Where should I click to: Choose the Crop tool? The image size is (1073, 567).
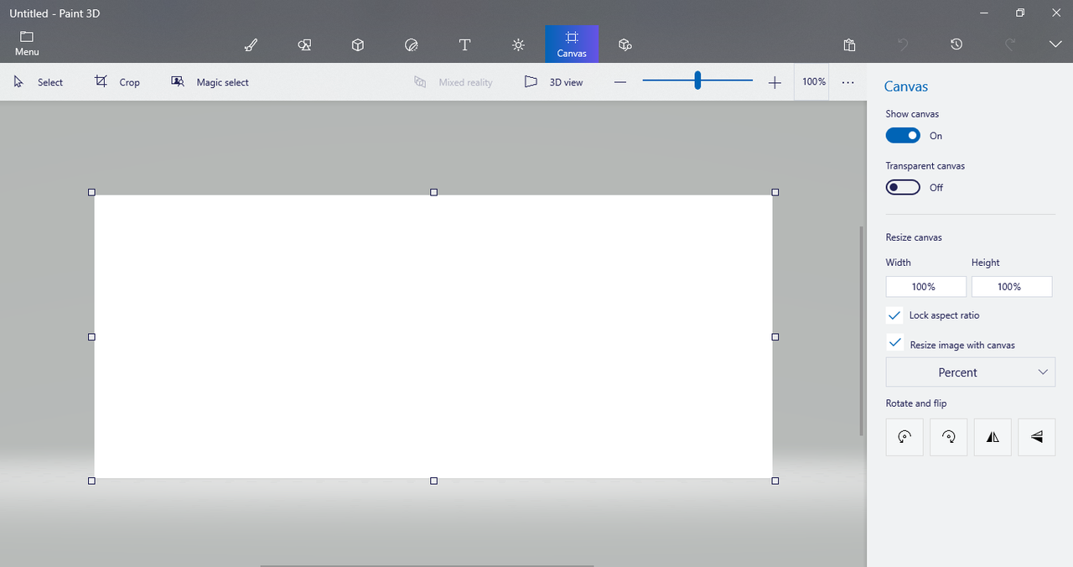click(x=117, y=82)
